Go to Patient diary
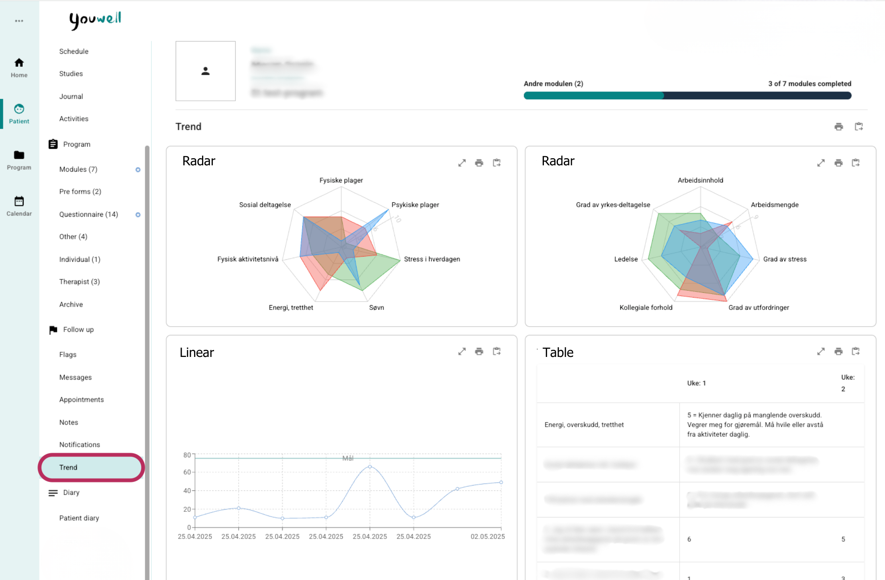Screen dimensions: 885x580 (79, 518)
